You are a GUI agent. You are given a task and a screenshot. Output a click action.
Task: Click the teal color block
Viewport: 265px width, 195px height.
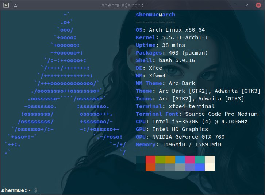[x=200, y=159]
